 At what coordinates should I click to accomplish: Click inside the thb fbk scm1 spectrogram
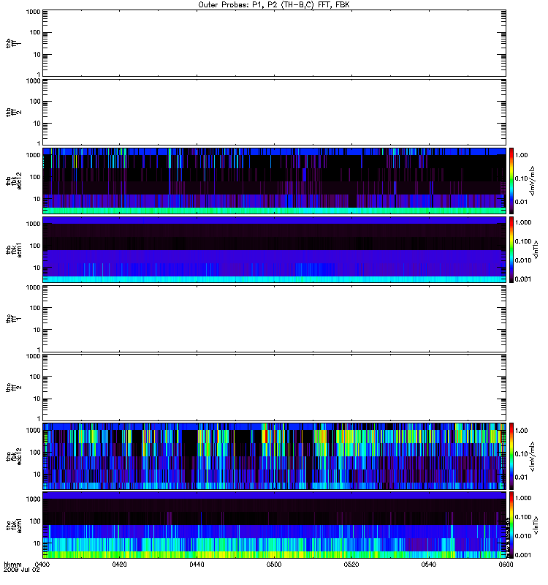(x=274, y=249)
